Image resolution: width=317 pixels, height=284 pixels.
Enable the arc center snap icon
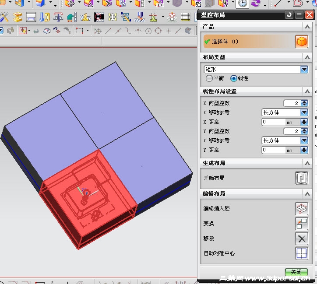coord(148,31)
